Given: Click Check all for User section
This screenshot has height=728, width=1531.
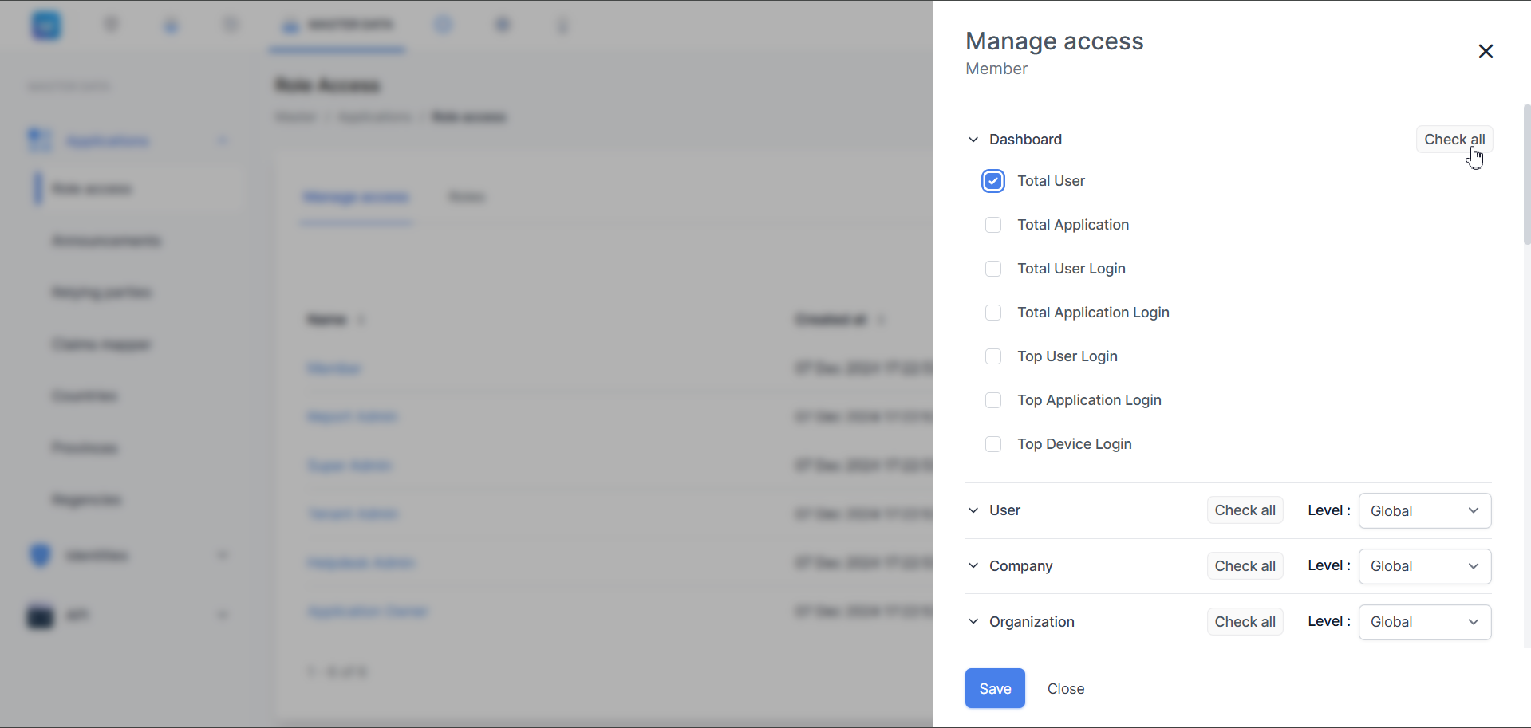Looking at the screenshot, I should click(1245, 510).
